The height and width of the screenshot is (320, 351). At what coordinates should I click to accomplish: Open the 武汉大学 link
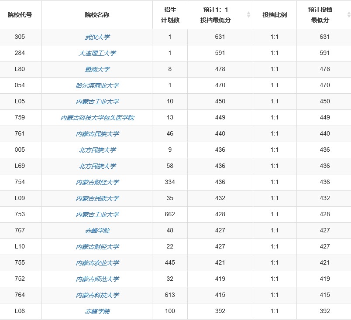tap(97, 37)
